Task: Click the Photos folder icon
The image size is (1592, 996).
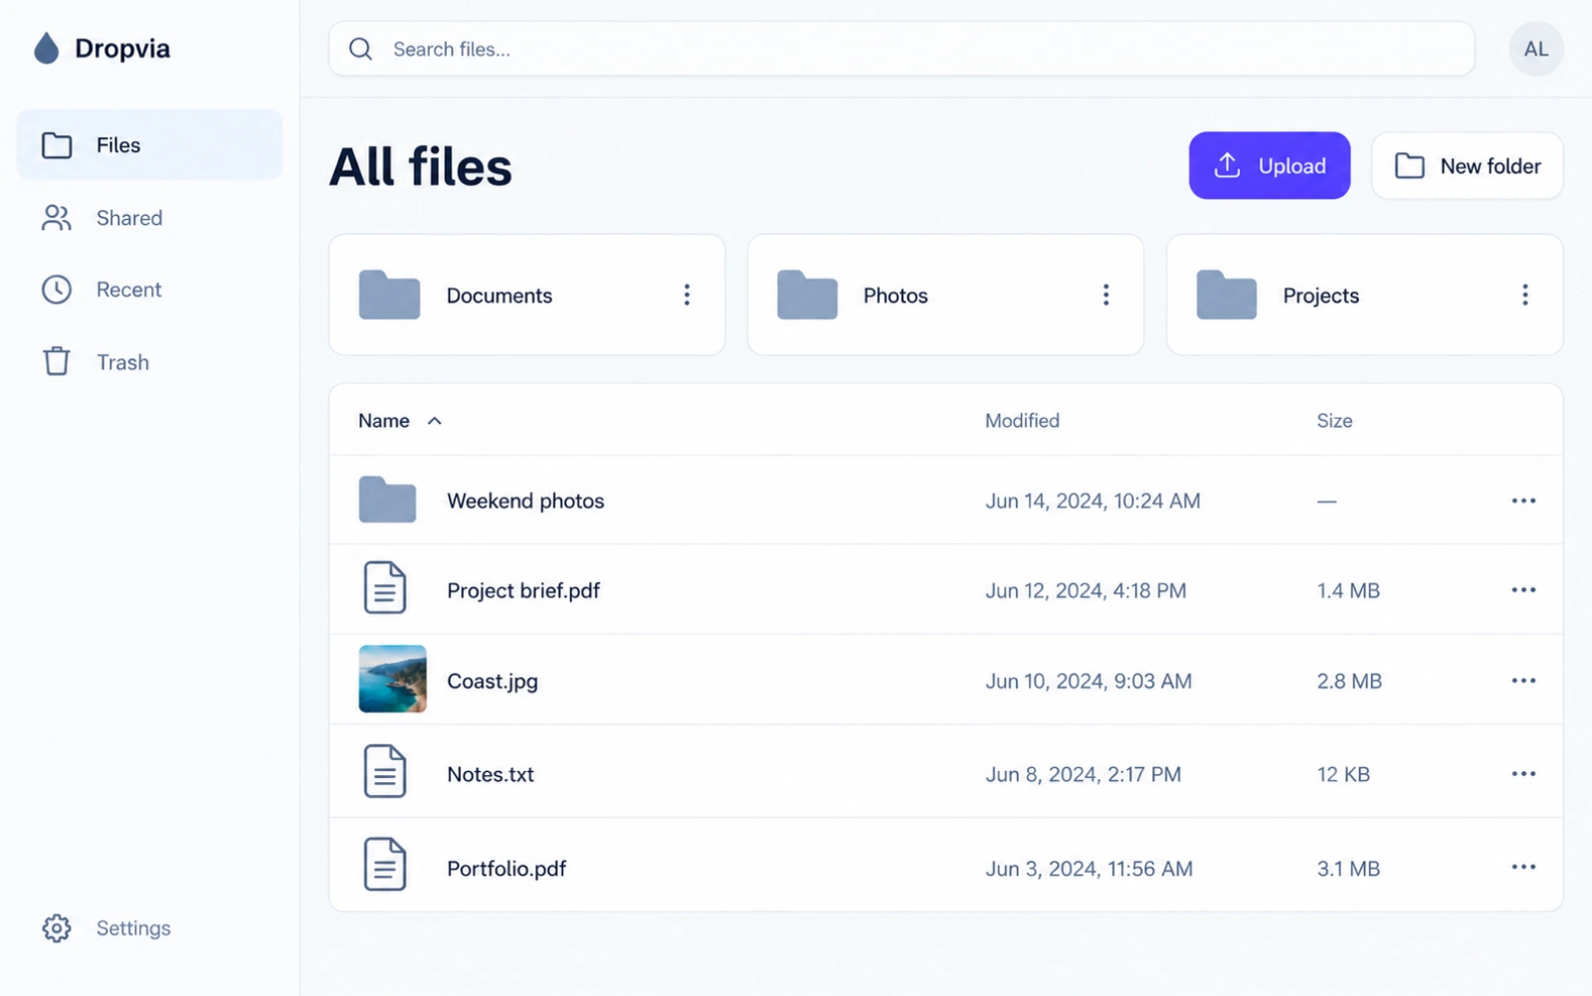Action: [807, 295]
